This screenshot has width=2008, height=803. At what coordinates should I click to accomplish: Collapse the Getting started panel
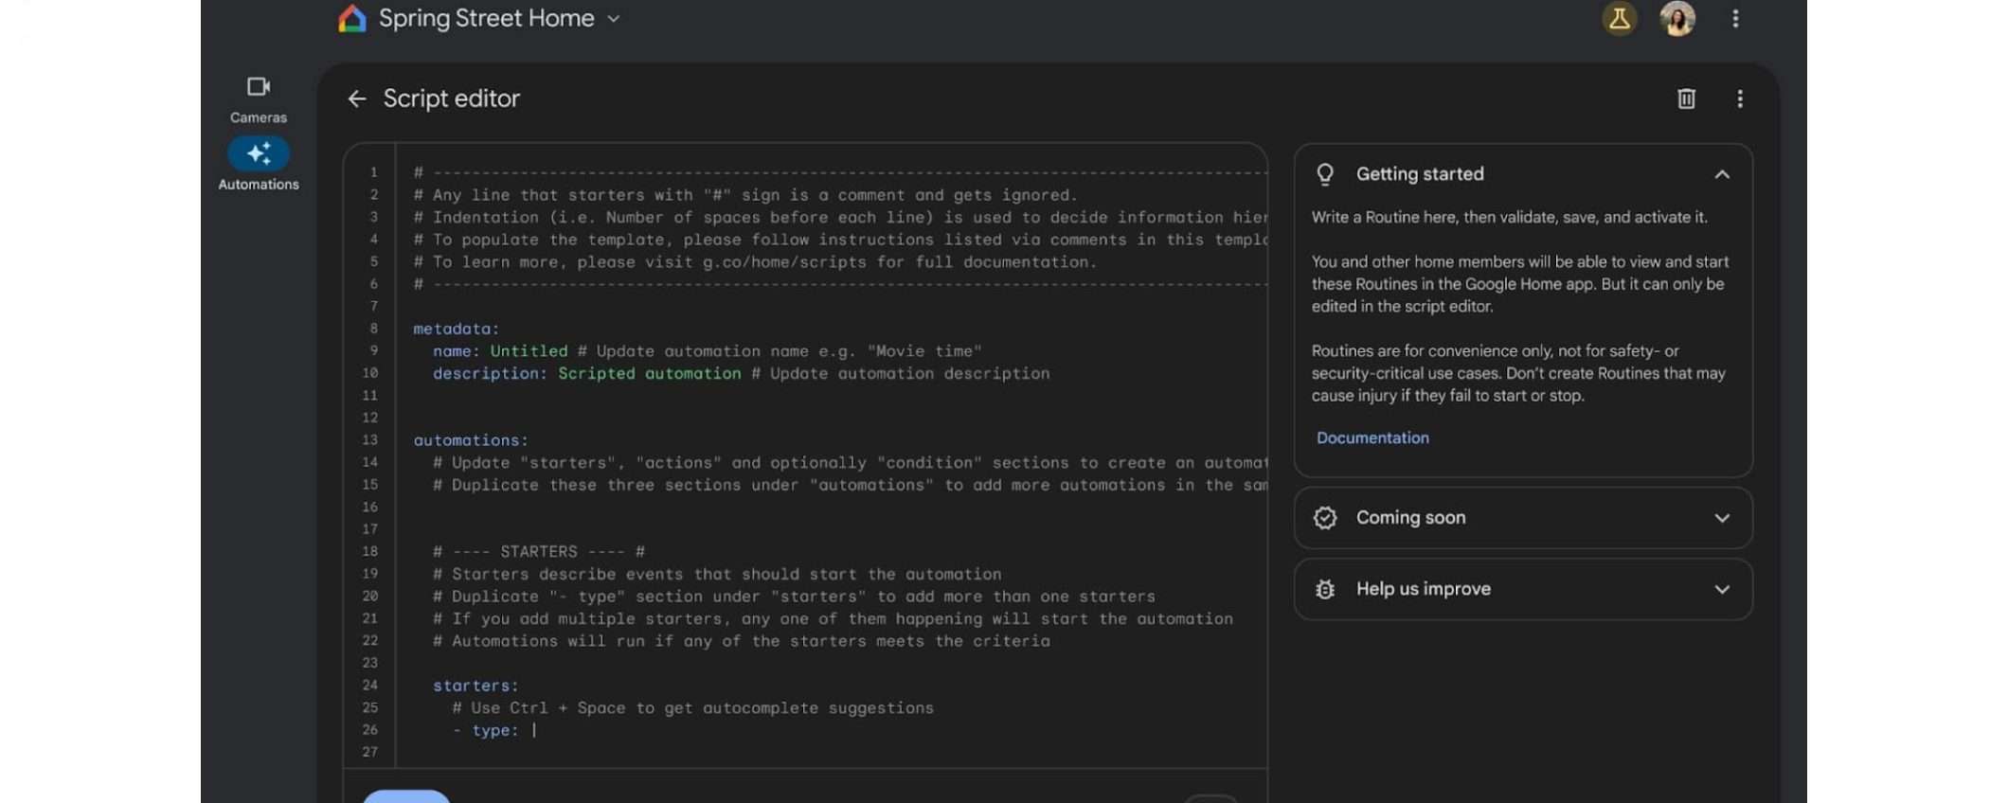[x=1722, y=174]
